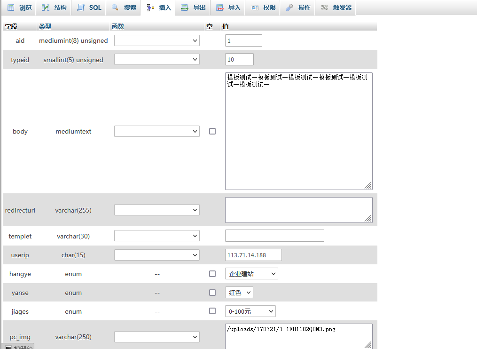Click the mediumint(8) unsigned type text
This screenshot has width=477, height=349.
point(73,40)
